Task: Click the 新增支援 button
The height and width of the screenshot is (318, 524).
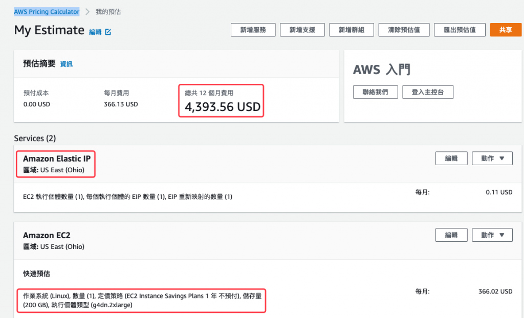Action: (302, 30)
